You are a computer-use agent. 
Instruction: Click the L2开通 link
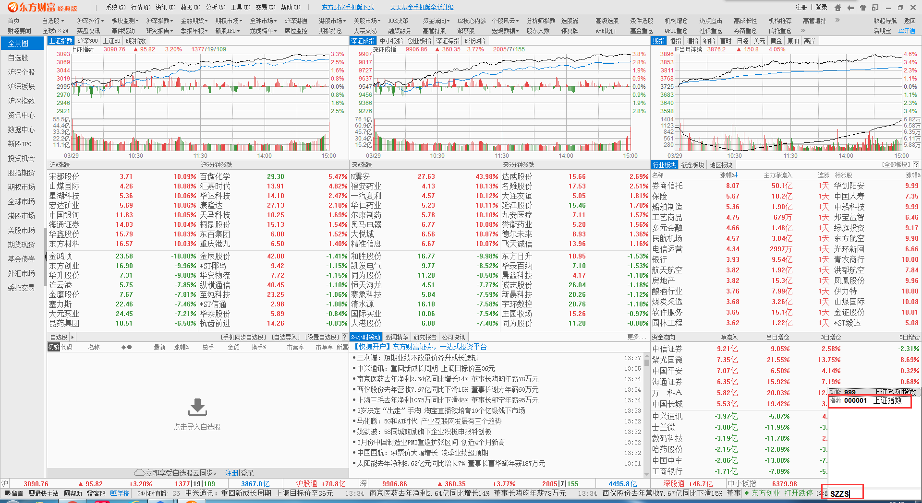tap(907, 31)
